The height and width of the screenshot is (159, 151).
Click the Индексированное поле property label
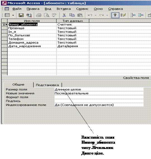(x=26, y=105)
